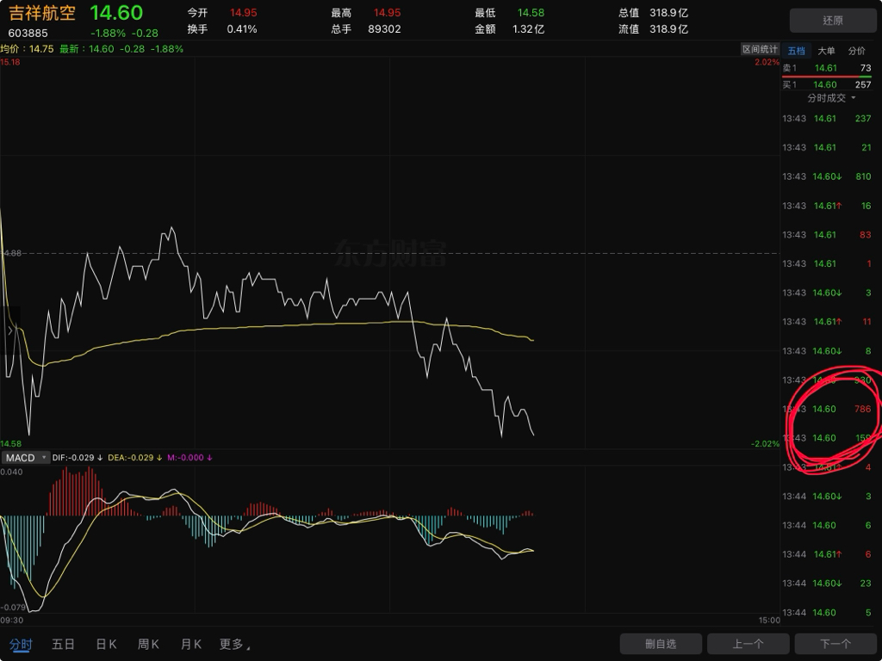Select the 13:43 trade with volume 810
The width and height of the screenshot is (882, 661).
(826, 176)
